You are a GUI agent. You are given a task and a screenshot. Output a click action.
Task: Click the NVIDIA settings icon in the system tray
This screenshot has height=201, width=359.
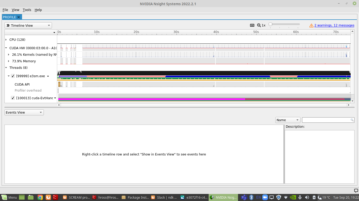293,197
